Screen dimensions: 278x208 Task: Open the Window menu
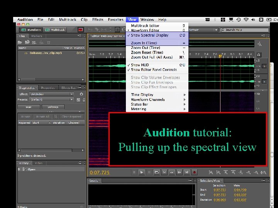[x=147, y=20]
